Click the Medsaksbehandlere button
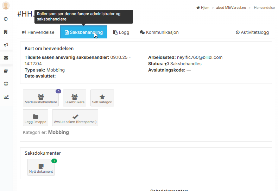278x191 pixels. click(41, 98)
